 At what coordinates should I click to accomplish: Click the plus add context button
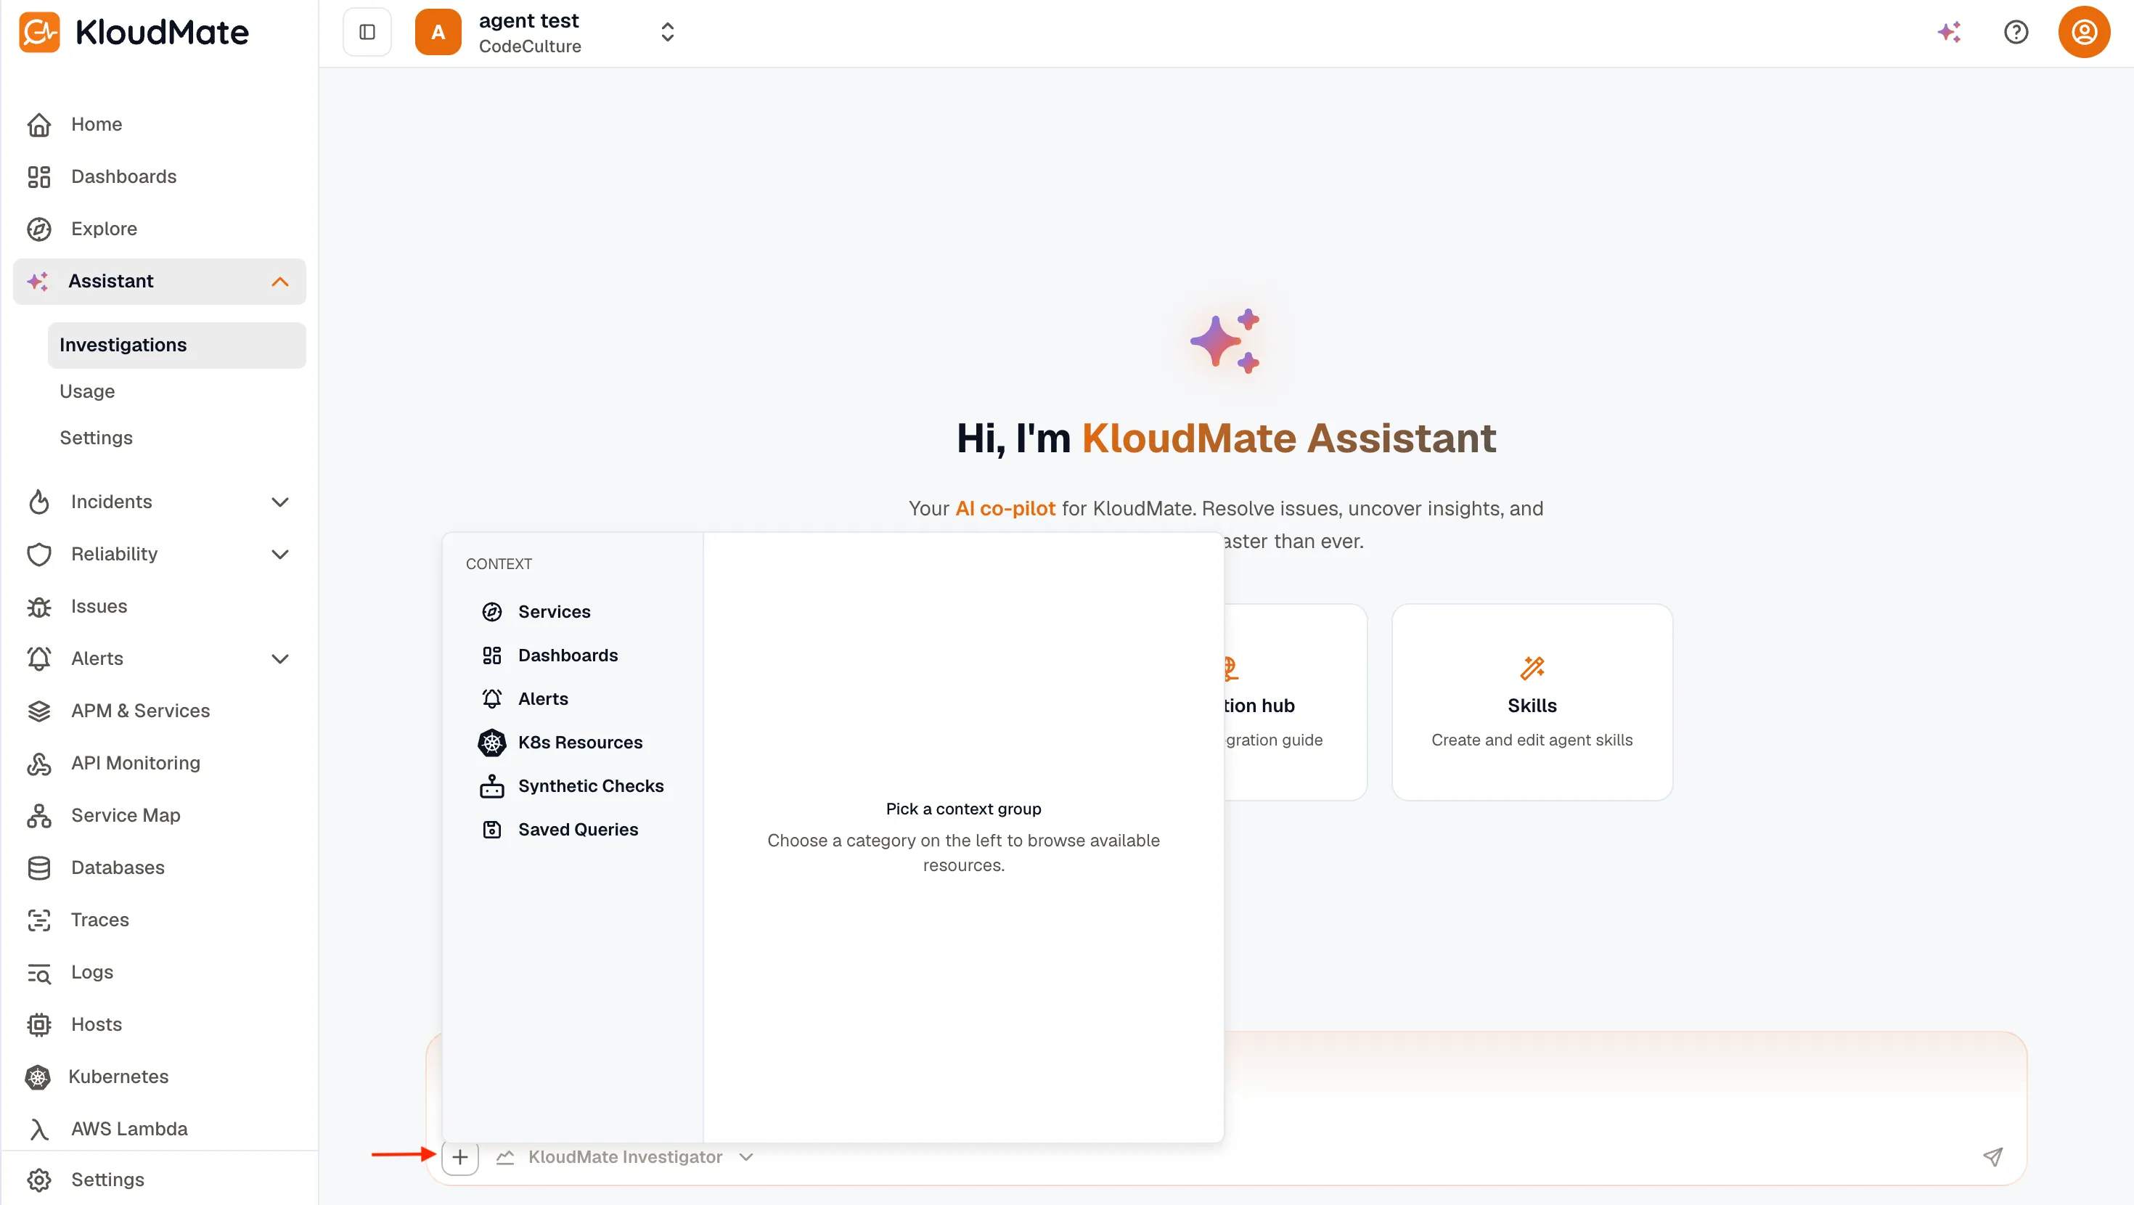[x=459, y=1156]
